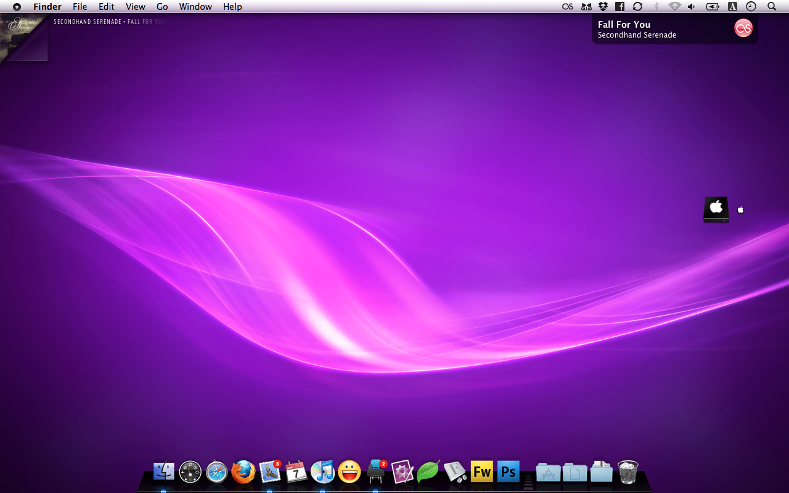Click the red Last.fm logo in notification
789x493 pixels.
[743, 28]
